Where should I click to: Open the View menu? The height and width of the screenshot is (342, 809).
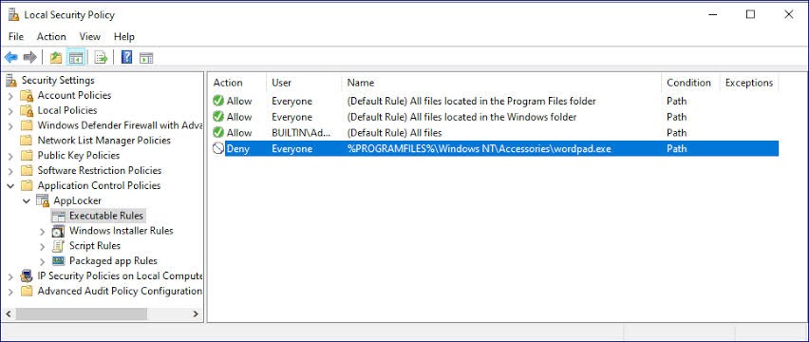pyautogui.click(x=90, y=37)
